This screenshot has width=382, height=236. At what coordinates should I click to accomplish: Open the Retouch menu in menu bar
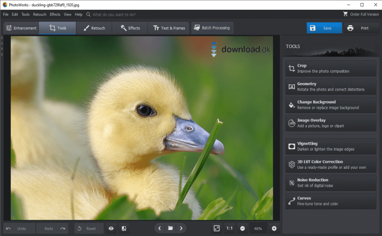pos(39,14)
